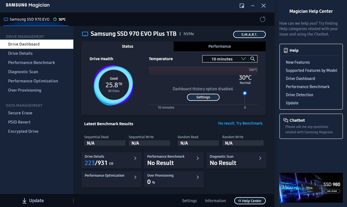Click the refresh drive icon

(x=262, y=19)
